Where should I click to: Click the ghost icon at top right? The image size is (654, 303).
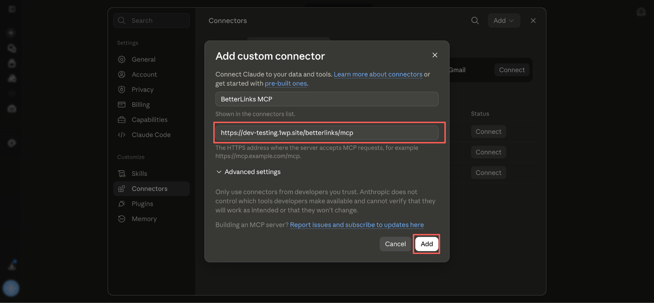pyautogui.click(x=641, y=12)
